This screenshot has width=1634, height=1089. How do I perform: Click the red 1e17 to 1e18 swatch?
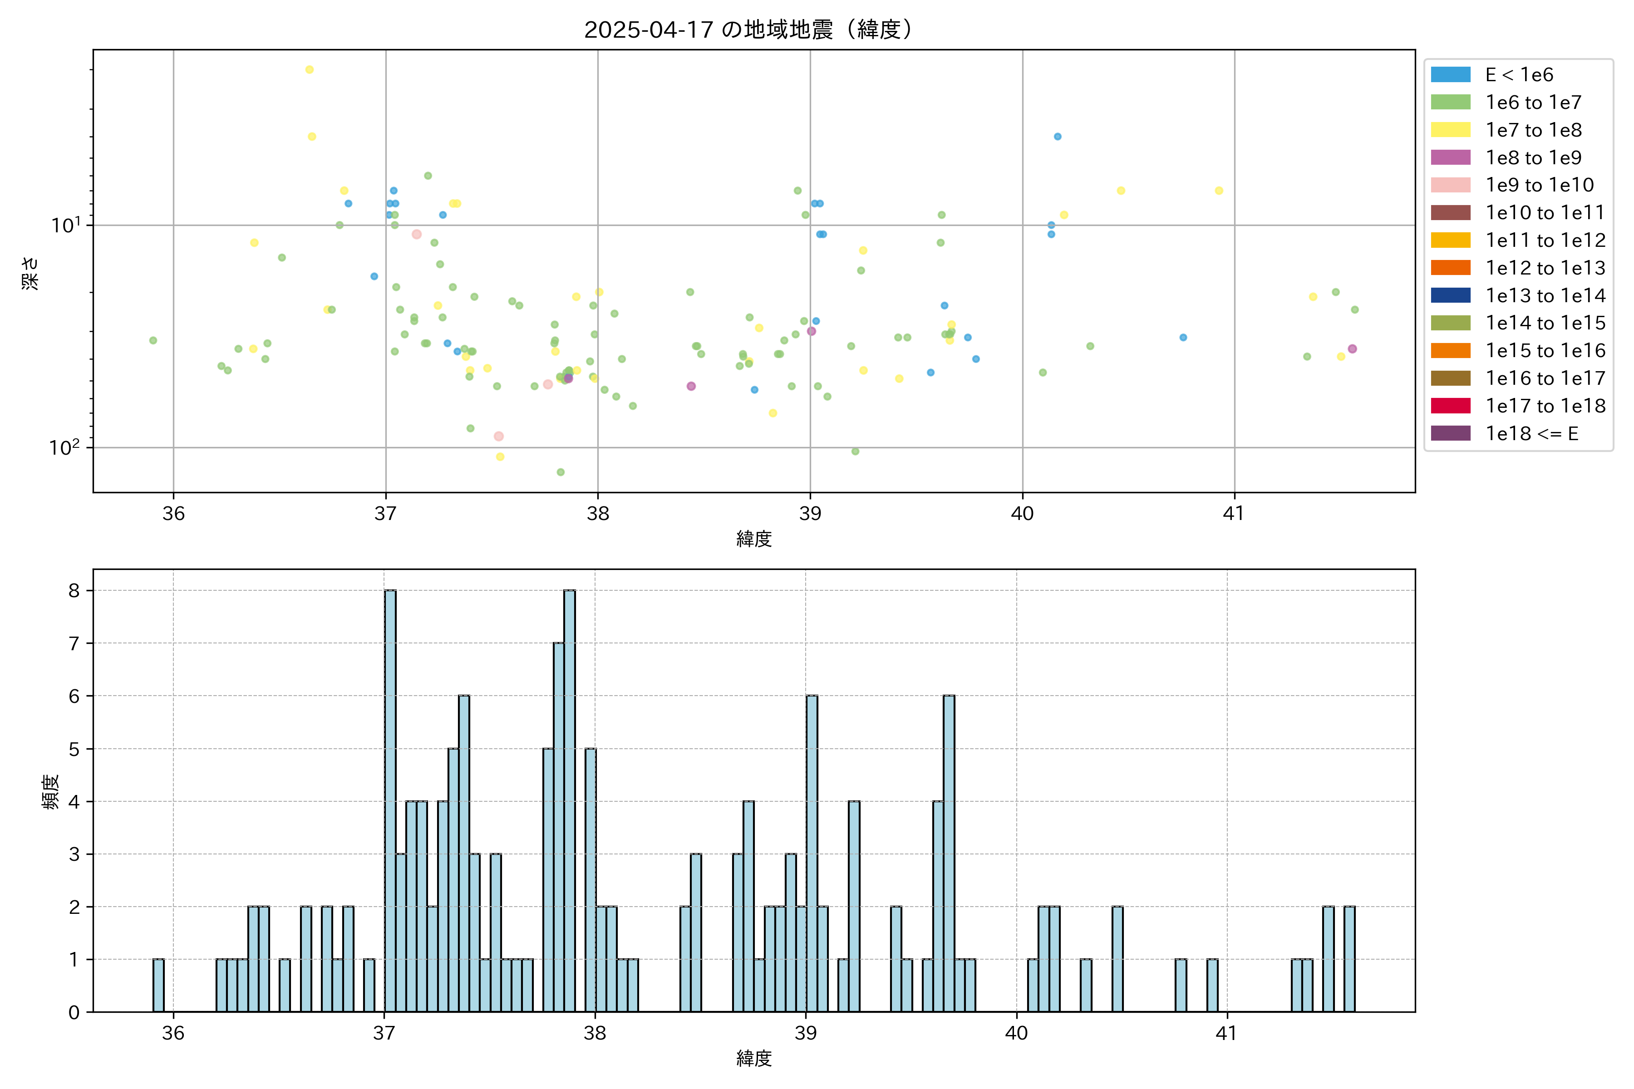point(1451,406)
